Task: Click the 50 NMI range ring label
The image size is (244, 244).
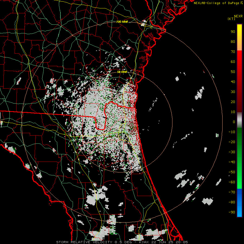Action: point(122,72)
